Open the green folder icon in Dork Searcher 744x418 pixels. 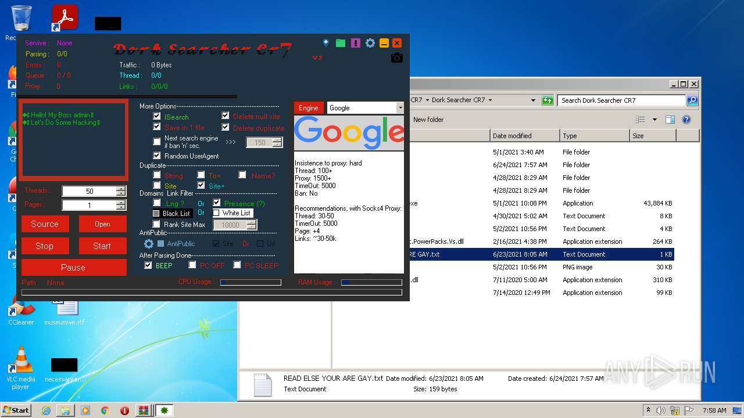tap(341, 43)
